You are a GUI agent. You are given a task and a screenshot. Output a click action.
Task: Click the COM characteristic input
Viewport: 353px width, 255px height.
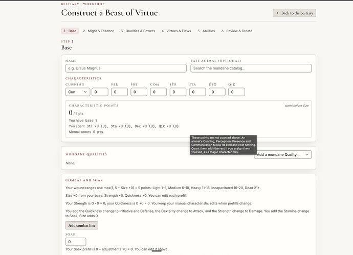(x=159, y=92)
